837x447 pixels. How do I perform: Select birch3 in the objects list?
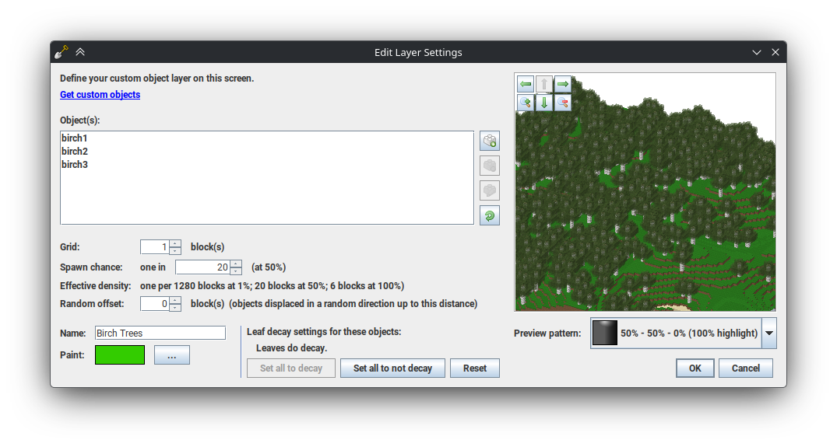click(x=267, y=165)
